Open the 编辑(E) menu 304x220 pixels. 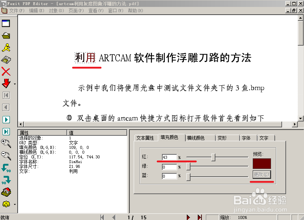pyautogui.click(x=37, y=11)
